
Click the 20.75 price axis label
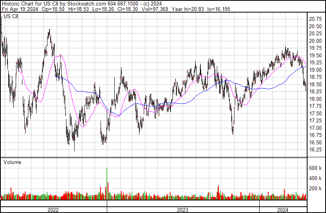pos(316,19)
